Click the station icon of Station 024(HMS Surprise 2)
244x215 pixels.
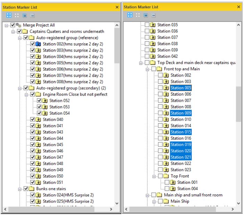click(38, 195)
